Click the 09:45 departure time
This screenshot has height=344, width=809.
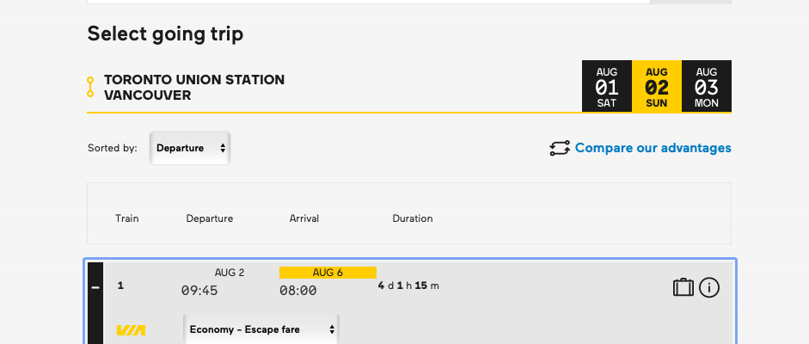coord(199,291)
